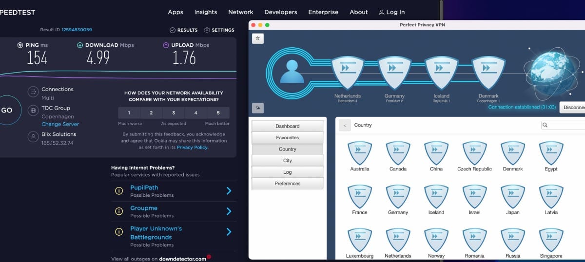This screenshot has height=262, width=585.
Task: Click the Connections Multi icon
Action: [x=33, y=92]
